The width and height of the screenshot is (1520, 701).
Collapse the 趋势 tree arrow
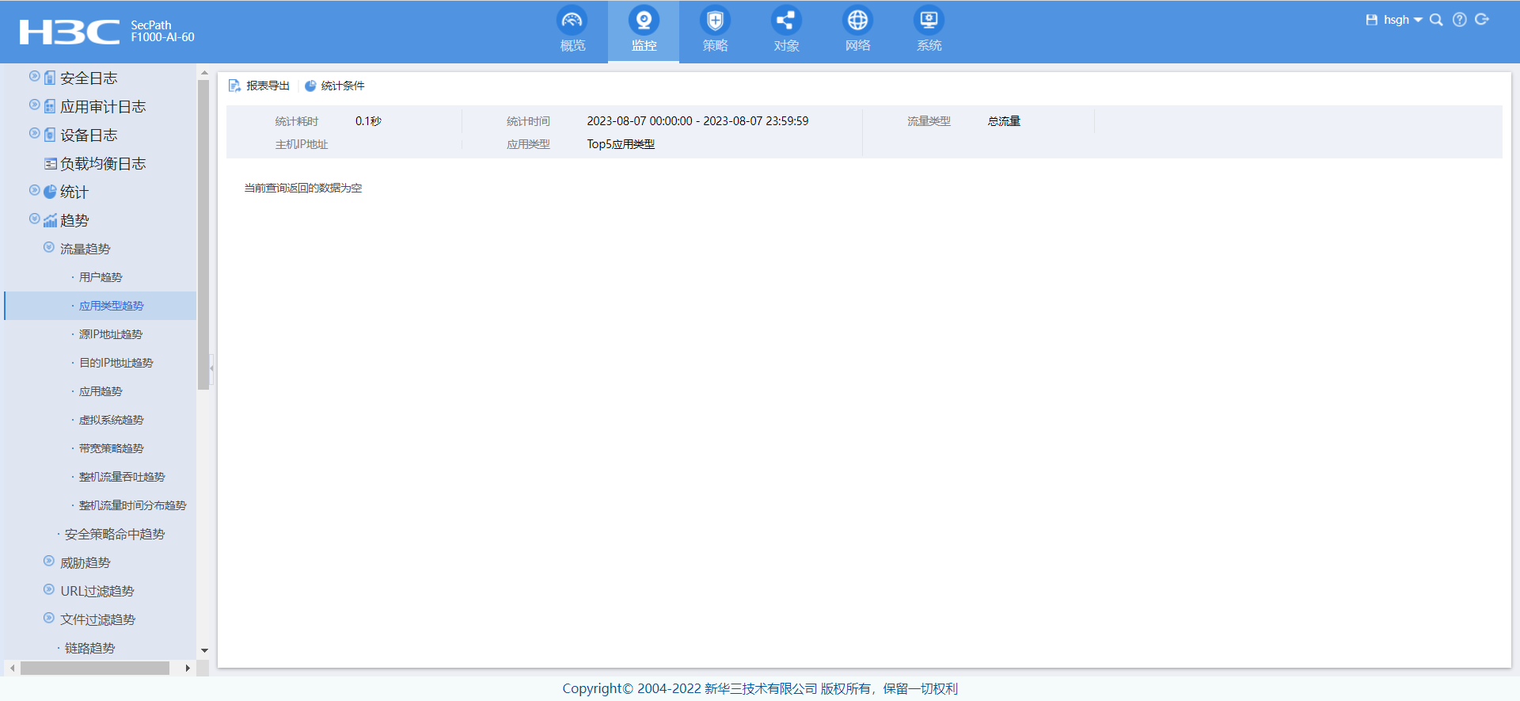pyautogui.click(x=34, y=219)
